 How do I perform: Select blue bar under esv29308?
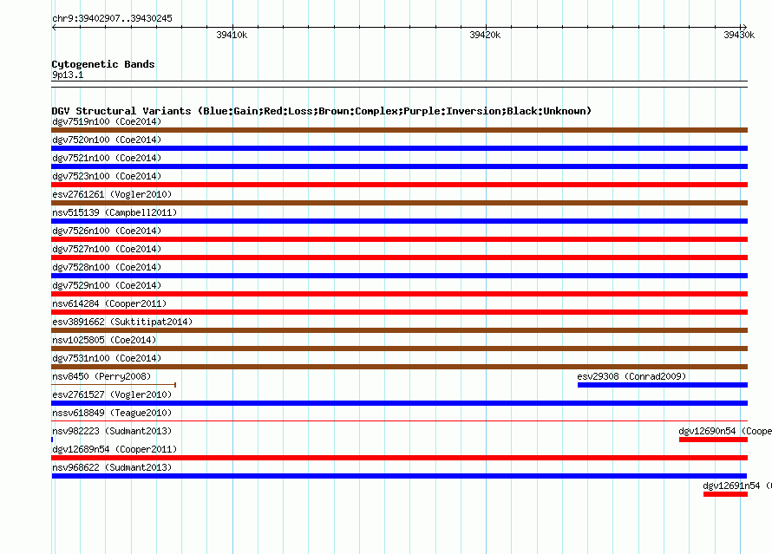663,385
